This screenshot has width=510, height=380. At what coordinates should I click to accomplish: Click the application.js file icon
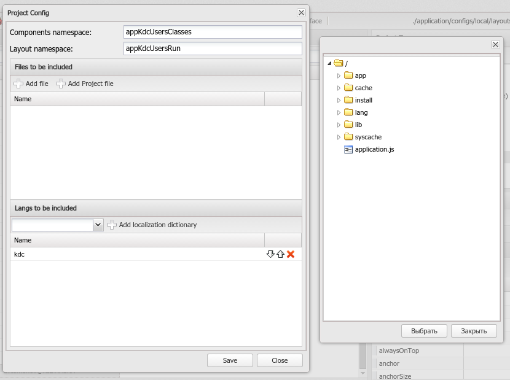(348, 150)
